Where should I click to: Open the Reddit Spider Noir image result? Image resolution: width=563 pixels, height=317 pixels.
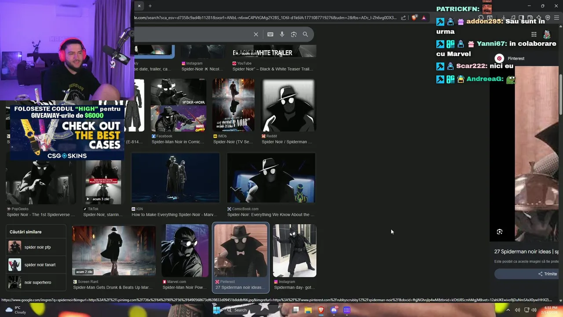click(289, 105)
